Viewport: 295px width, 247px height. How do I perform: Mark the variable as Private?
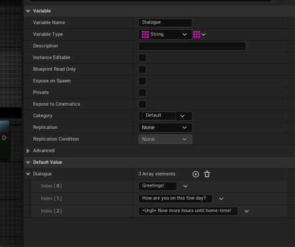[143, 93]
